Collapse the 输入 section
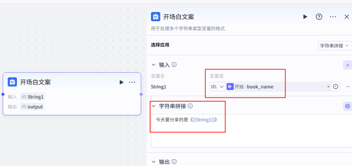 tap(154, 65)
